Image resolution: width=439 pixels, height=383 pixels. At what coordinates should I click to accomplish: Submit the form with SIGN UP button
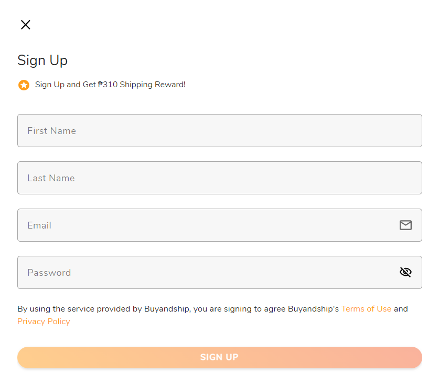click(219, 357)
